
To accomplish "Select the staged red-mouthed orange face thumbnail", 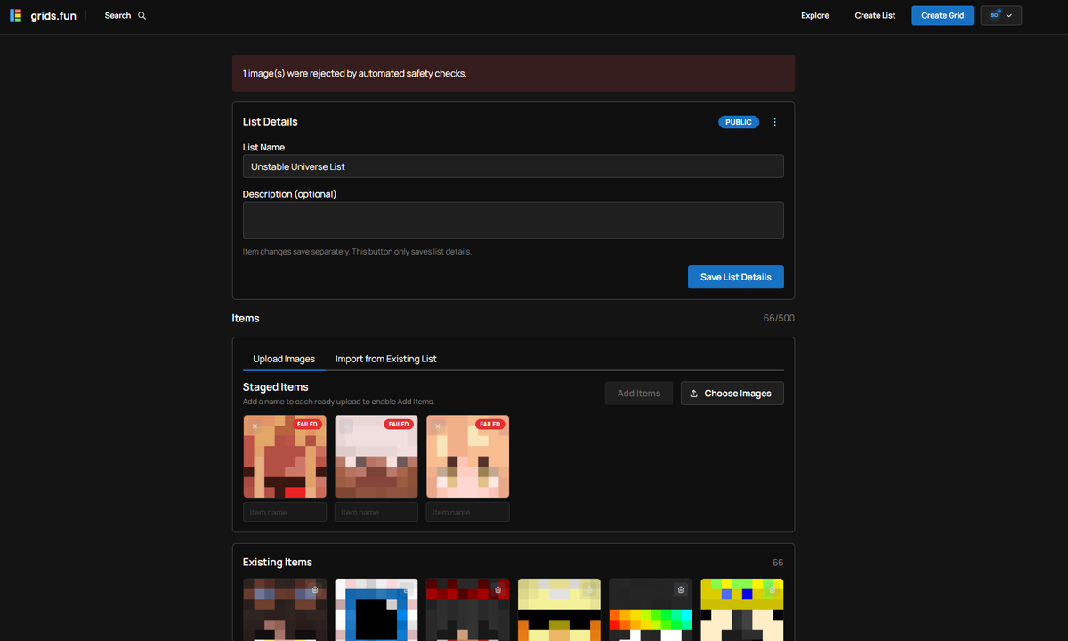I will point(285,457).
